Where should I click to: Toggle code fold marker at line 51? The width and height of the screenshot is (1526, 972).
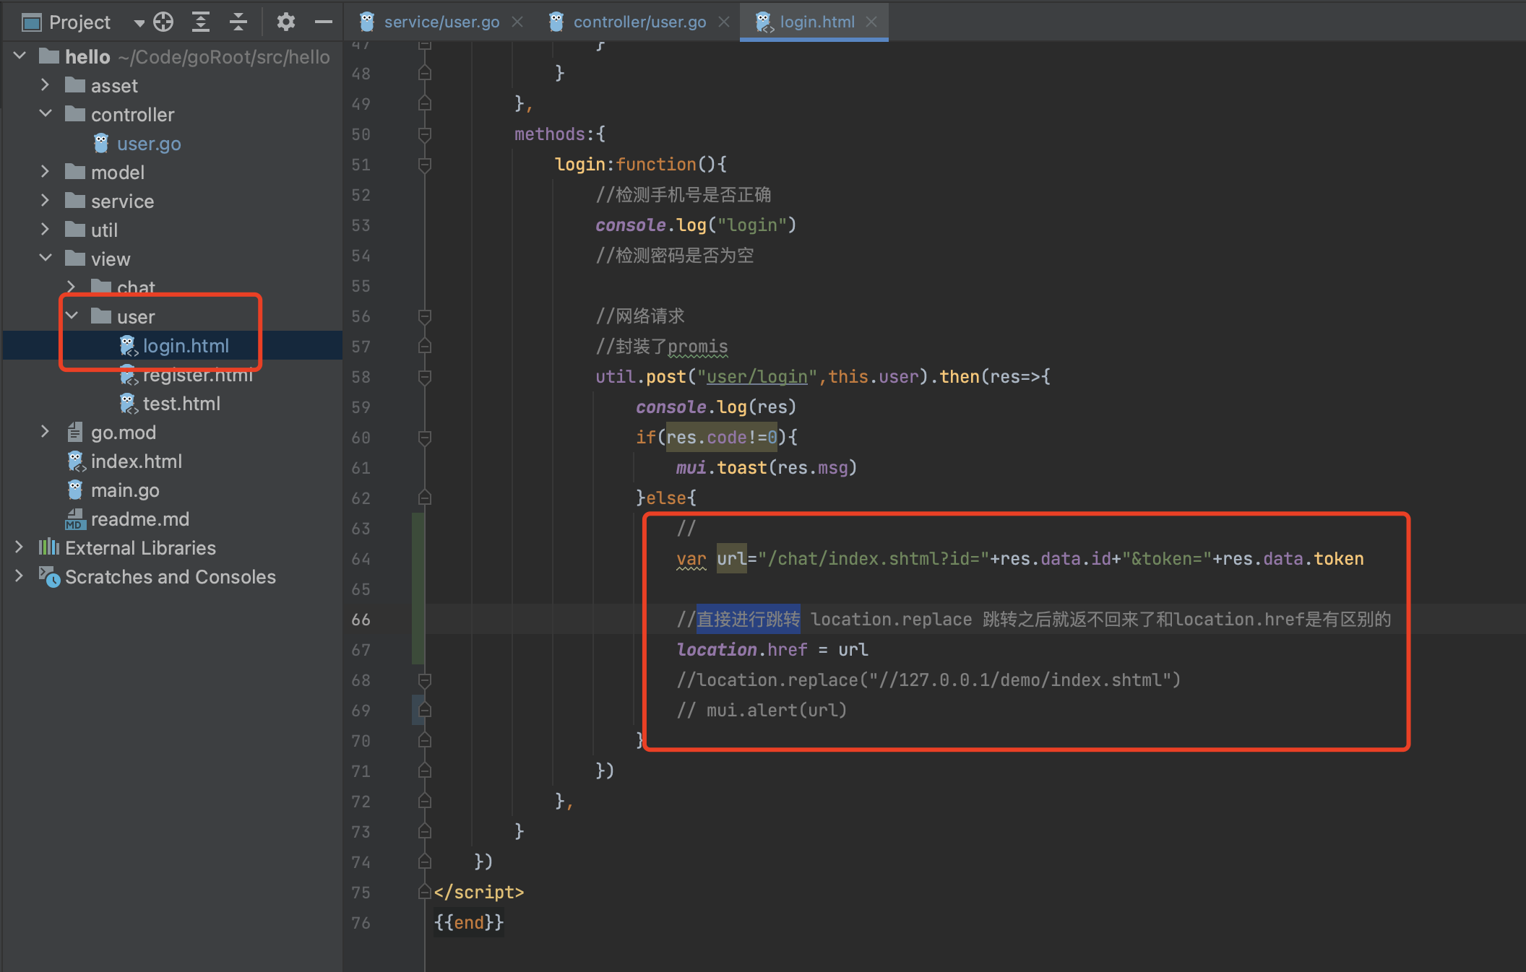click(425, 165)
